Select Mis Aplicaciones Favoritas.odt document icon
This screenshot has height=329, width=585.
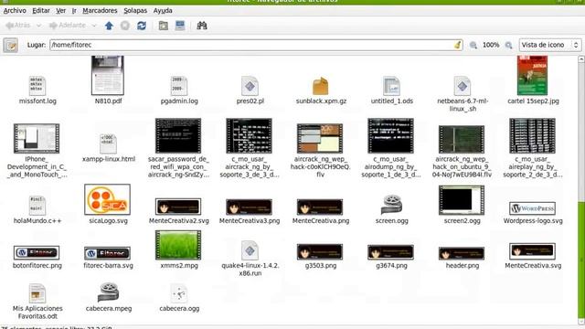pyautogui.click(x=37, y=293)
